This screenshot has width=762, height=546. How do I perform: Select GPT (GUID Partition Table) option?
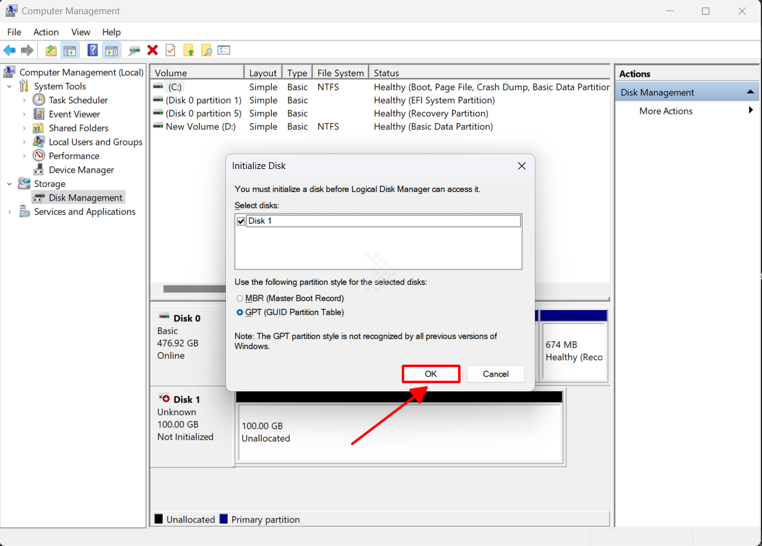240,313
